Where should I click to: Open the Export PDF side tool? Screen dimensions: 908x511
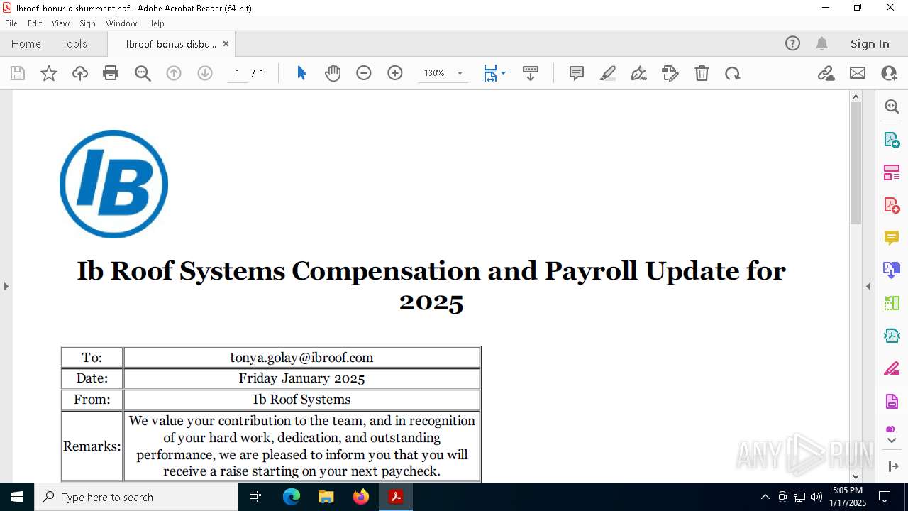(892, 140)
